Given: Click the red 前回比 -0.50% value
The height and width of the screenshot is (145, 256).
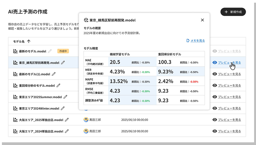Looking at the screenshot, I should click(194, 81).
